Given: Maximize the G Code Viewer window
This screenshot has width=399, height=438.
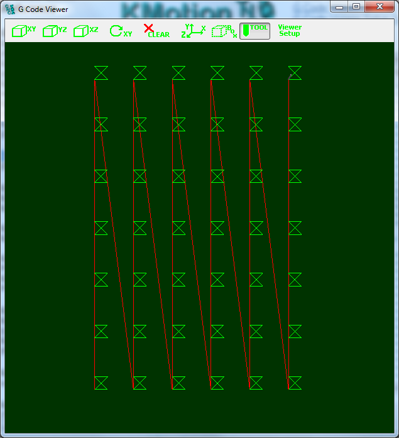Looking at the screenshot, I should (356, 7).
